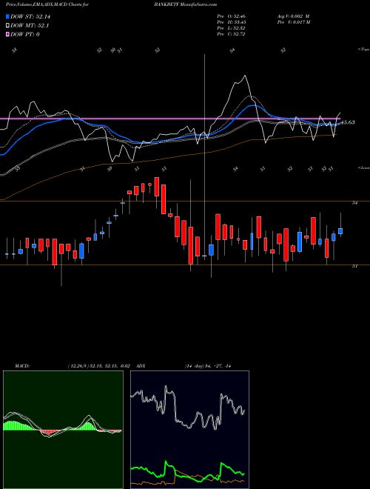Click the chart heading 'Price,Volume,EMA,ADX,MACD Charts for'

click(x=47, y=4)
